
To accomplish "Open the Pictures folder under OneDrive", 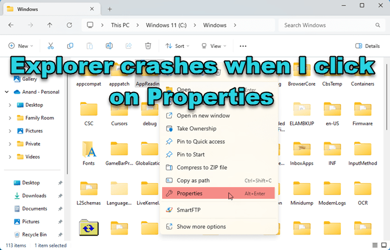I will click(x=30, y=131).
